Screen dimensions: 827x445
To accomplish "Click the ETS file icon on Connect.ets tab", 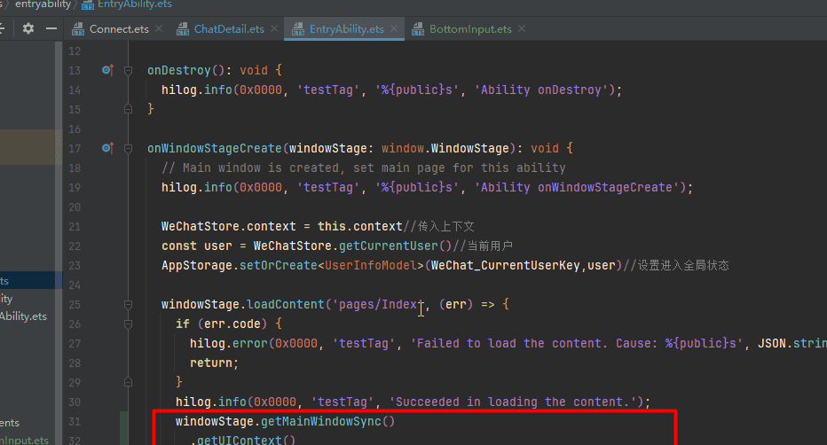I will click(x=78, y=29).
